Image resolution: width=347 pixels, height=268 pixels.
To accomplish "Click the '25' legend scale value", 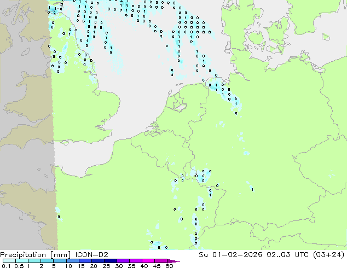I will pyautogui.click(x=106, y=266).
